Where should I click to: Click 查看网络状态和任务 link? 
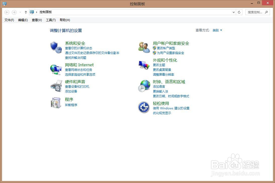79,70
